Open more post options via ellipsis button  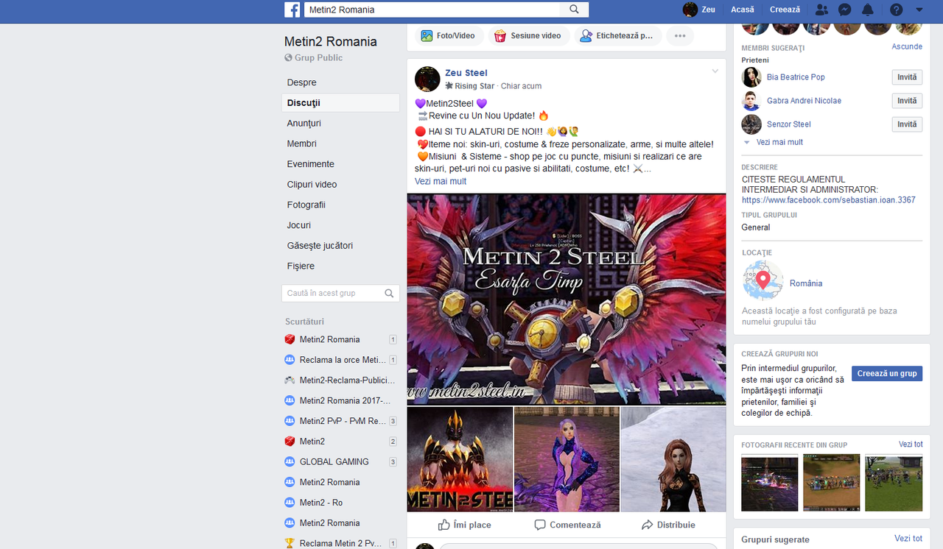(x=679, y=35)
